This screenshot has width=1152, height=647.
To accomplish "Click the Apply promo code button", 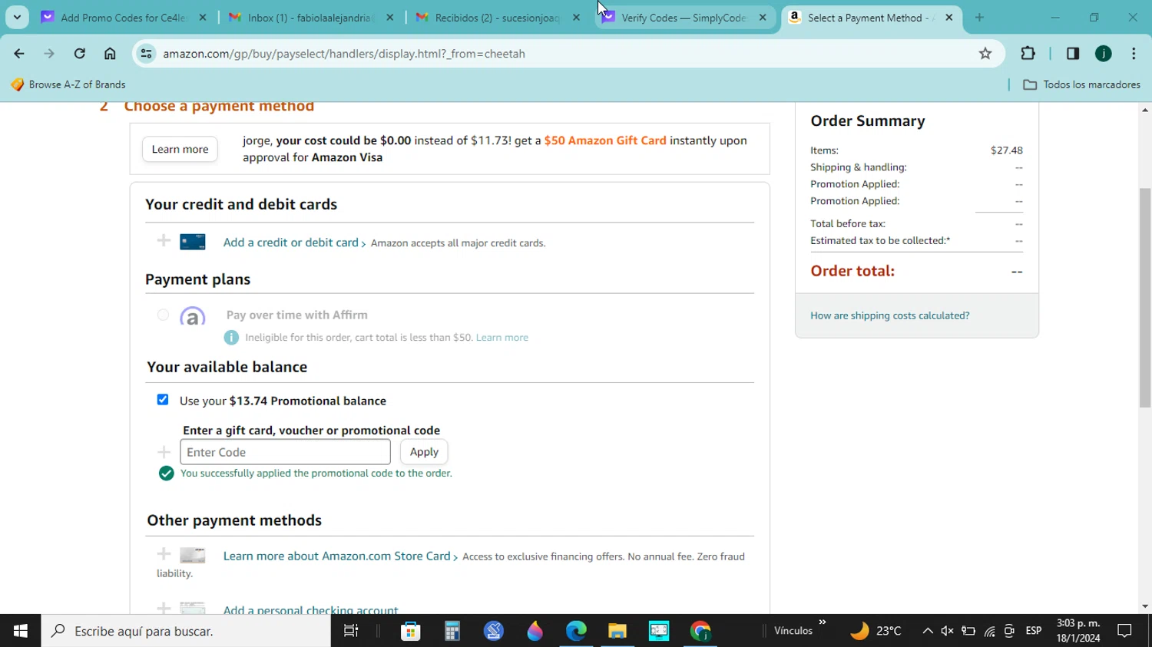I will point(424,452).
